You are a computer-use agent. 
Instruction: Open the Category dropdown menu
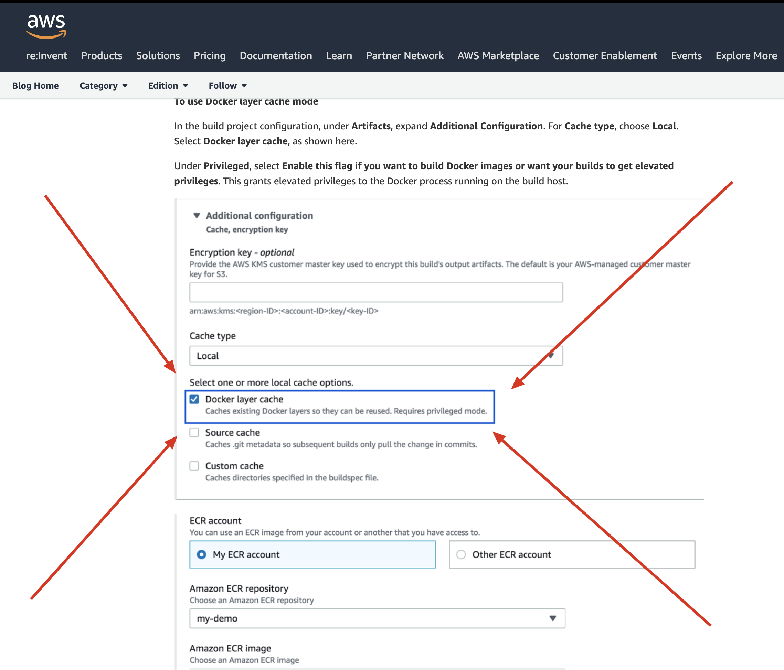coord(103,86)
